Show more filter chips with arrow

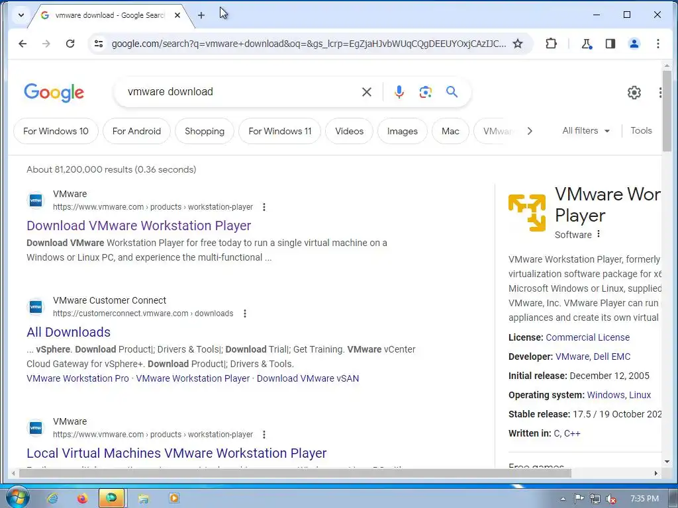530,131
